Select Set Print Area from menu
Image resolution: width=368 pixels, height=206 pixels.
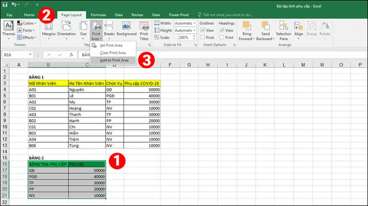(x=112, y=45)
